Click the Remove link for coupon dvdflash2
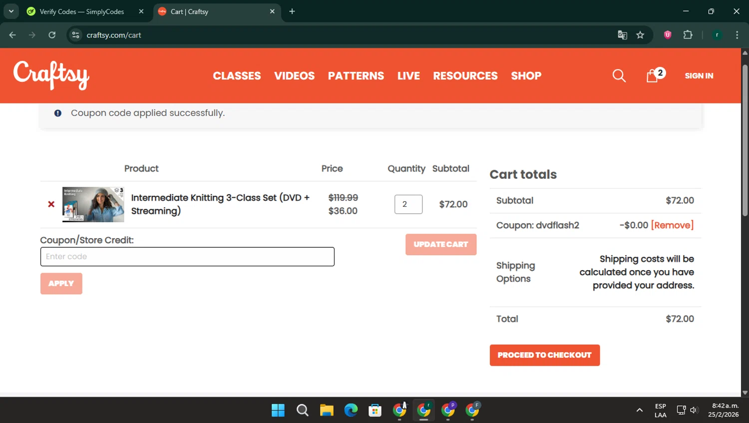The image size is (749, 423). point(672,225)
